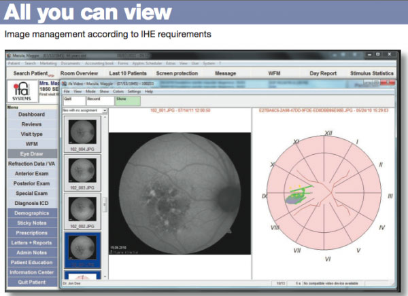
Task: Open Search Patient from the toolbar
Action: click(x=31, y=73)
